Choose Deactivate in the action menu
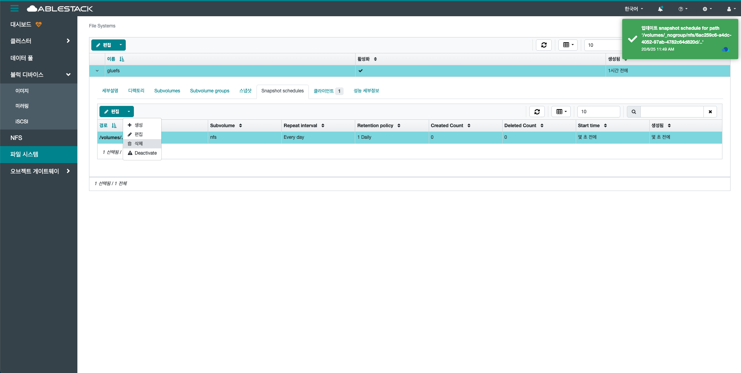Screen dimensions: 741x373 coord(145,153)
